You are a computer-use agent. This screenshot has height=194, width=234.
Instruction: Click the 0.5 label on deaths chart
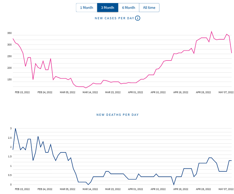10,175
